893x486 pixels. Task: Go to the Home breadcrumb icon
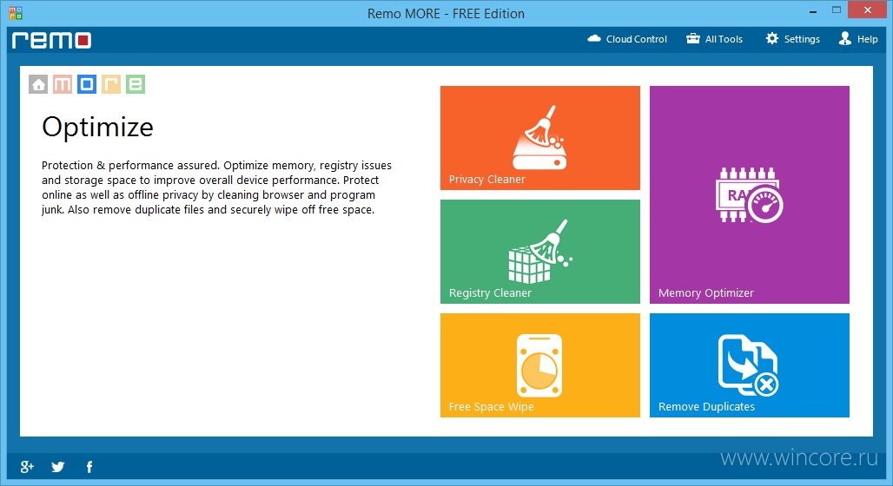[38, 84]
